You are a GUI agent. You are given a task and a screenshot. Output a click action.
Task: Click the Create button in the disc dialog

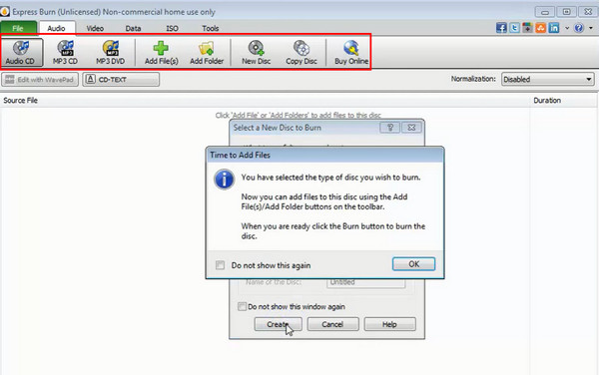(279, 324)
